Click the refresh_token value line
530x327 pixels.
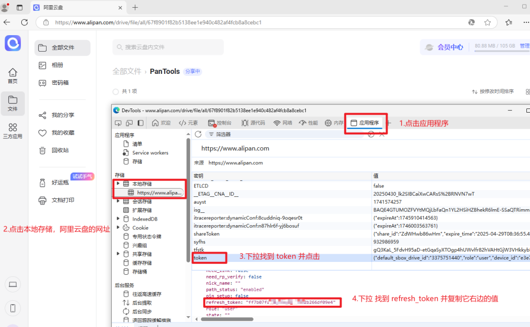271,302
